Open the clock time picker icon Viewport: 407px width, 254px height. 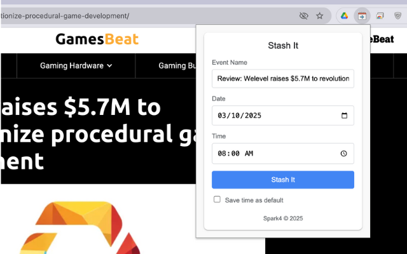[x=343, y=154]
